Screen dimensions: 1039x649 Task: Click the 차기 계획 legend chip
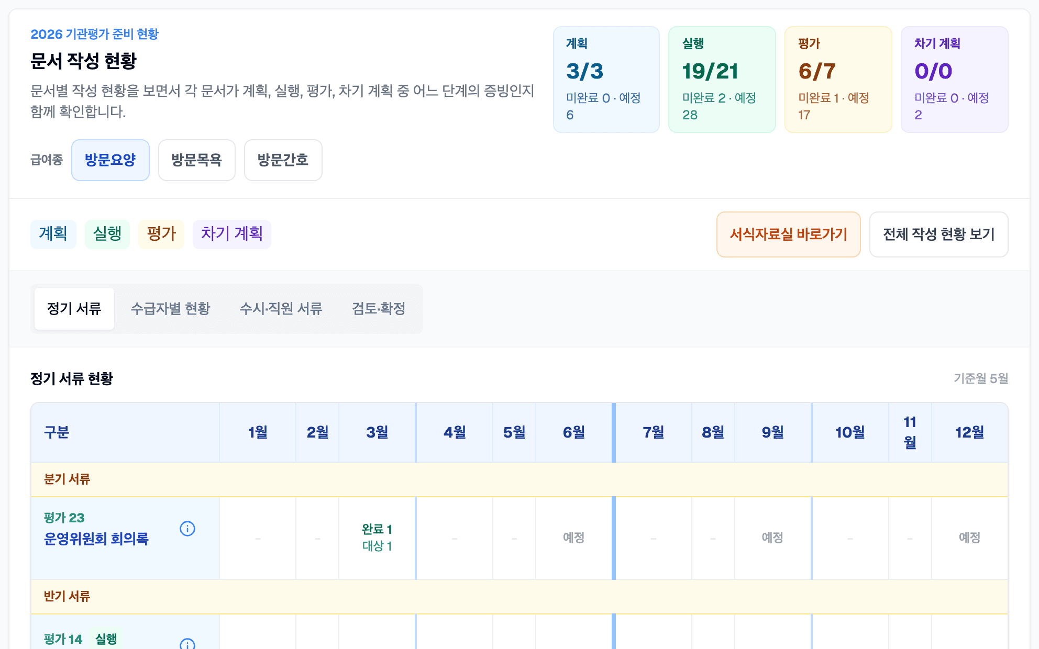(232, 234)
